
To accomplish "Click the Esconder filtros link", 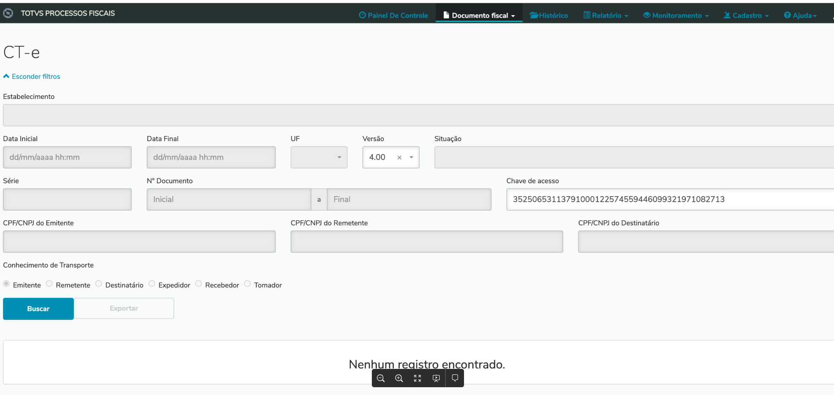I will point(36,77).
